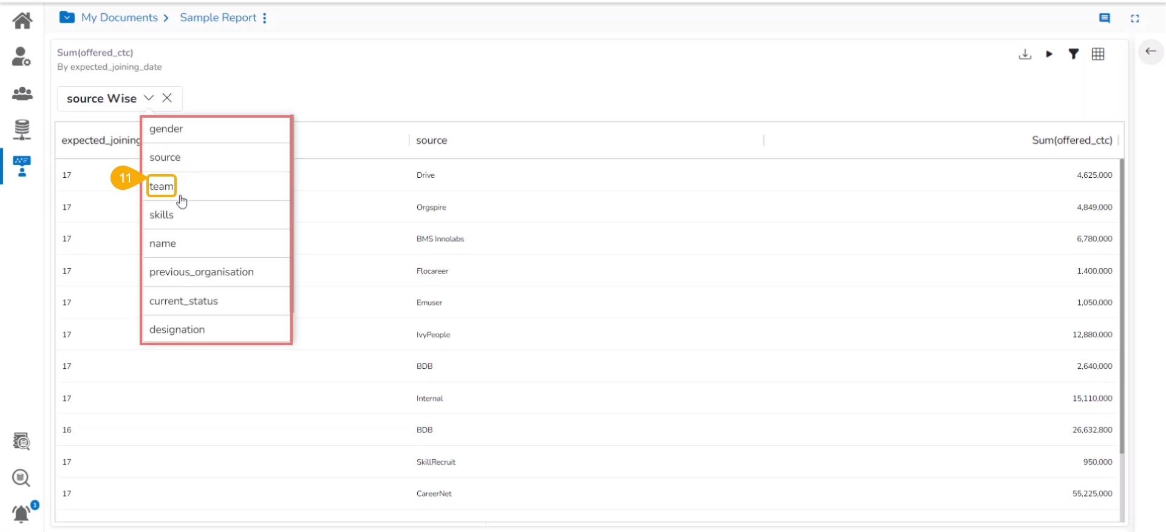Click the 2,640,000 value cell
The image size is (1166, 532).
[x=1094, y=366]
